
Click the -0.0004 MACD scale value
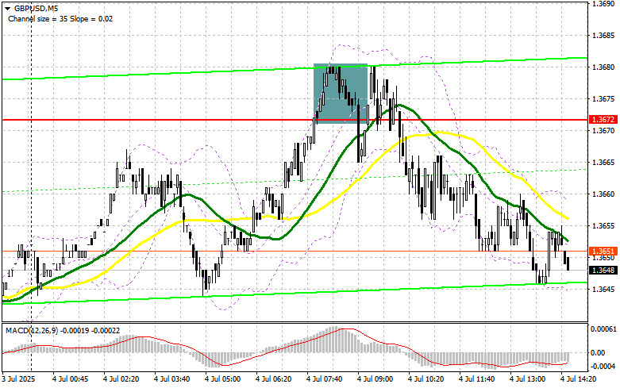point(603,367)
